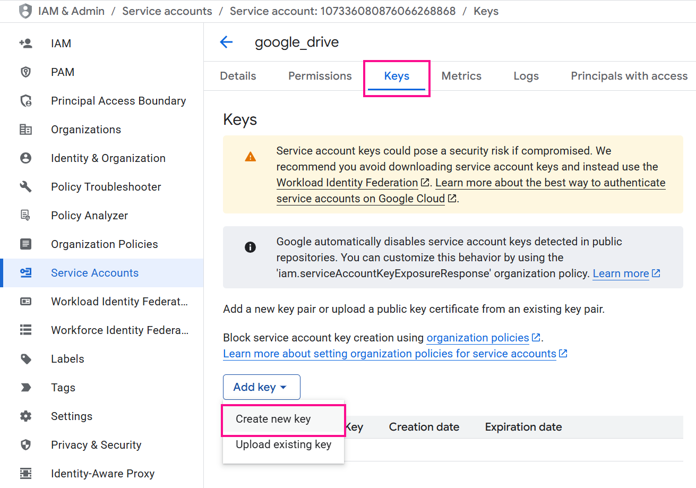Select the PAM shield icon
696x488 pixels.
pyautogui.click(x=26, y=72)
